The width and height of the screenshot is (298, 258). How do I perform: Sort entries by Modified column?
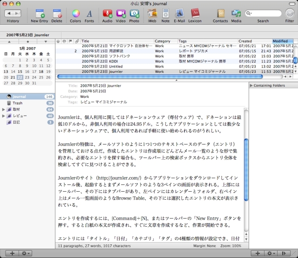283,41
